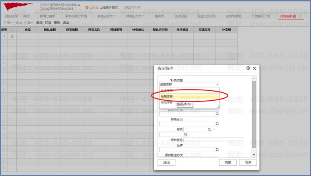Click the dialog vertical scrollbar thumb
311x176 pixels.
(x=254, y=114)
